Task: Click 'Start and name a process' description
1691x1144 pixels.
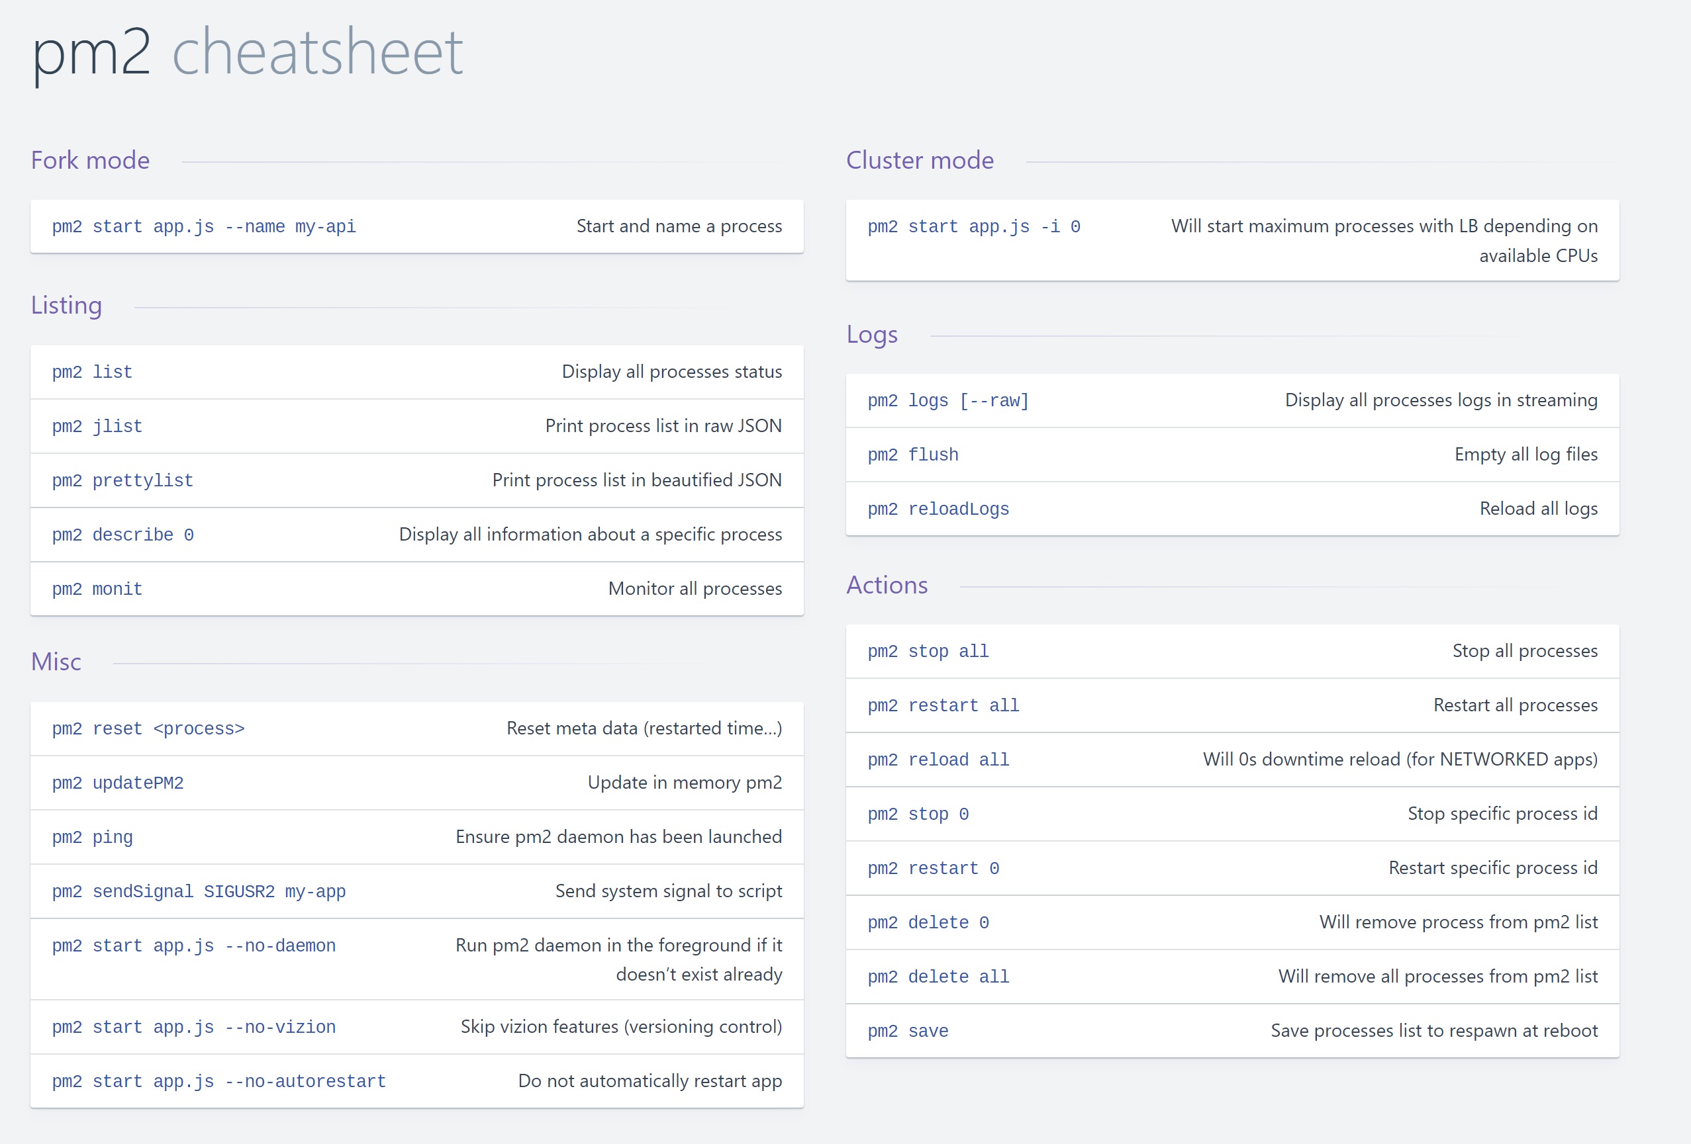Action: click(679, 226)
